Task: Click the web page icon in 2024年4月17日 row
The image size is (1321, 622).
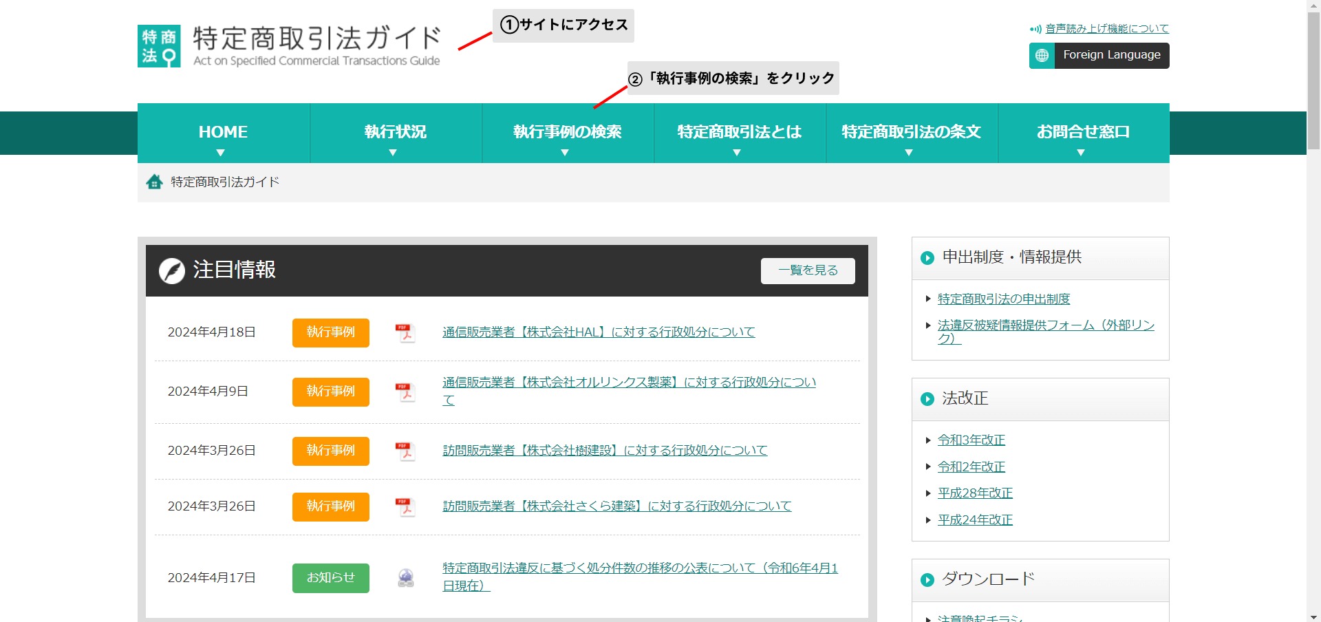Action: [x=406, y=578]
